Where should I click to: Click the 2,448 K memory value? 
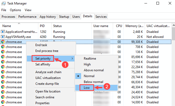138,32
